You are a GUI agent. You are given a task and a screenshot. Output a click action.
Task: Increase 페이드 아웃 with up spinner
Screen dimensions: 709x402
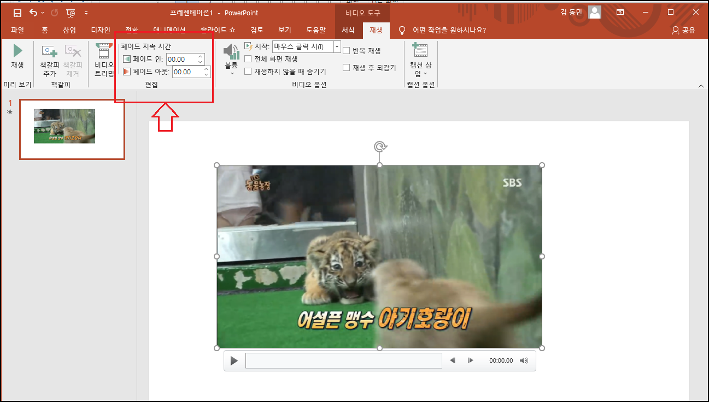click(207, 69)
